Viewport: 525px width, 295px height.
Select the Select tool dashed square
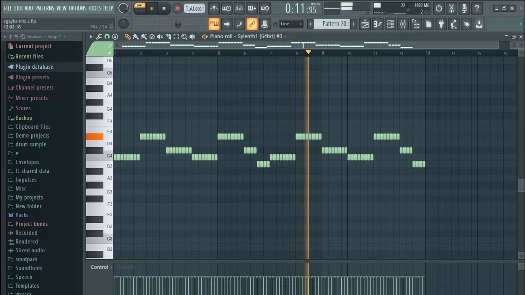pos(176,36)
